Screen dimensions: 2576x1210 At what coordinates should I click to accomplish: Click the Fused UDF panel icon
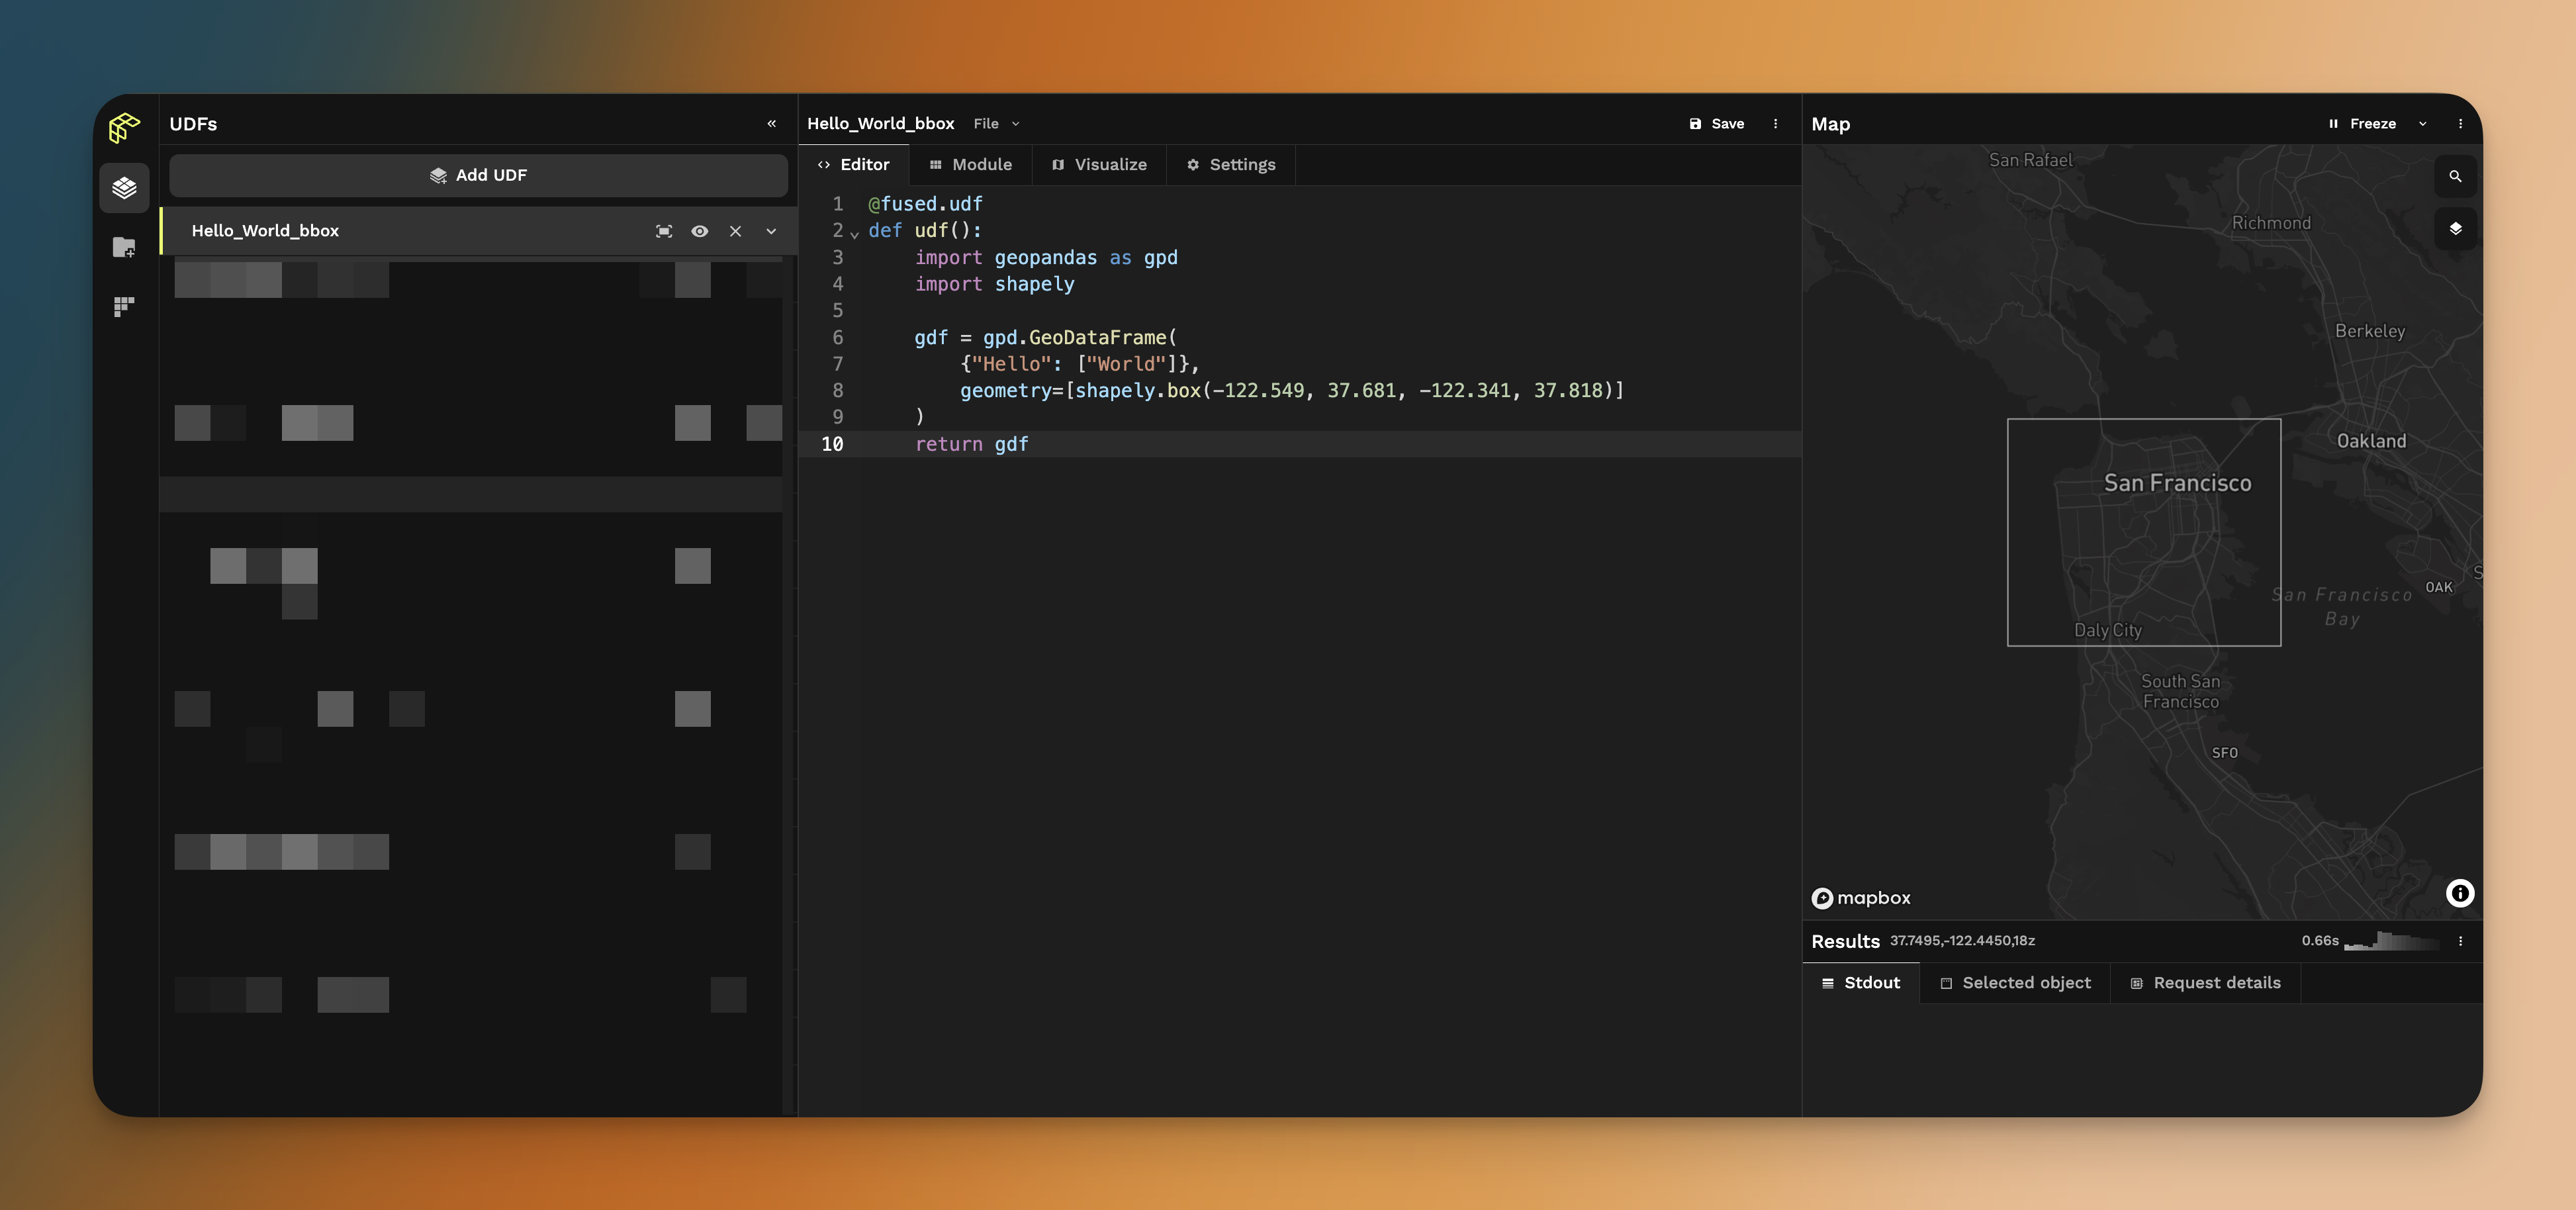[x=122, y=186]
